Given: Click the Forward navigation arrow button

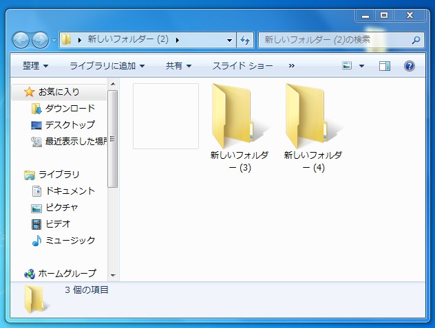Looking at the screenshot, I should (40, 40).
